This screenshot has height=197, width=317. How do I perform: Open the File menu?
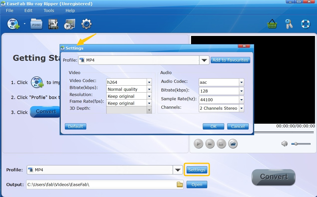point(9,10)
